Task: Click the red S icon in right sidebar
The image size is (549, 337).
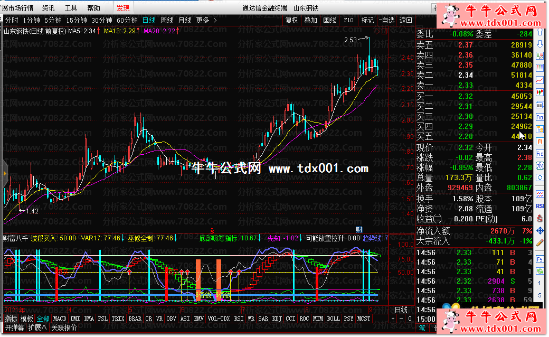Action: click(539, 218)
